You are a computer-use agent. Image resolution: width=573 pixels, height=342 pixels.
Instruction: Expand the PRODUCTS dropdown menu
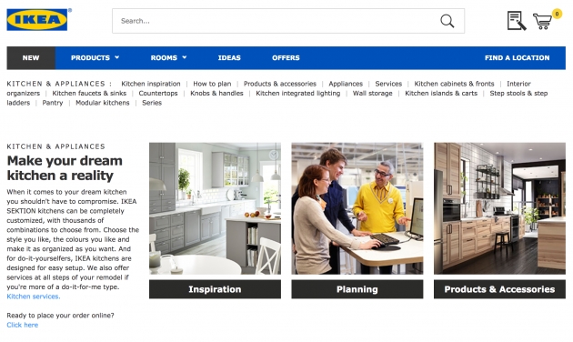click(x=95, y=57)
